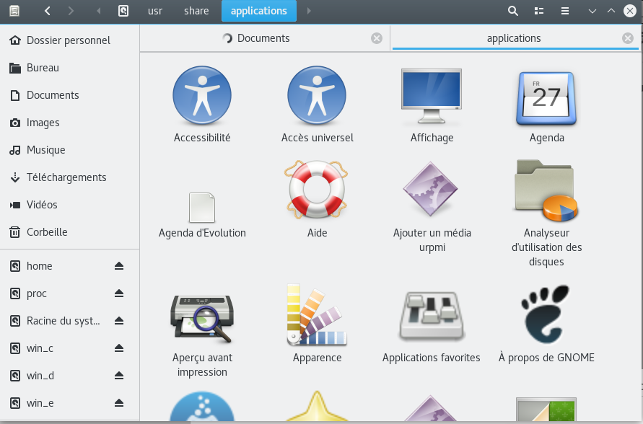Screen dimensions: 643x424
Task: Select the partially visible star icon in the bottom row
Action: [317, 407]
